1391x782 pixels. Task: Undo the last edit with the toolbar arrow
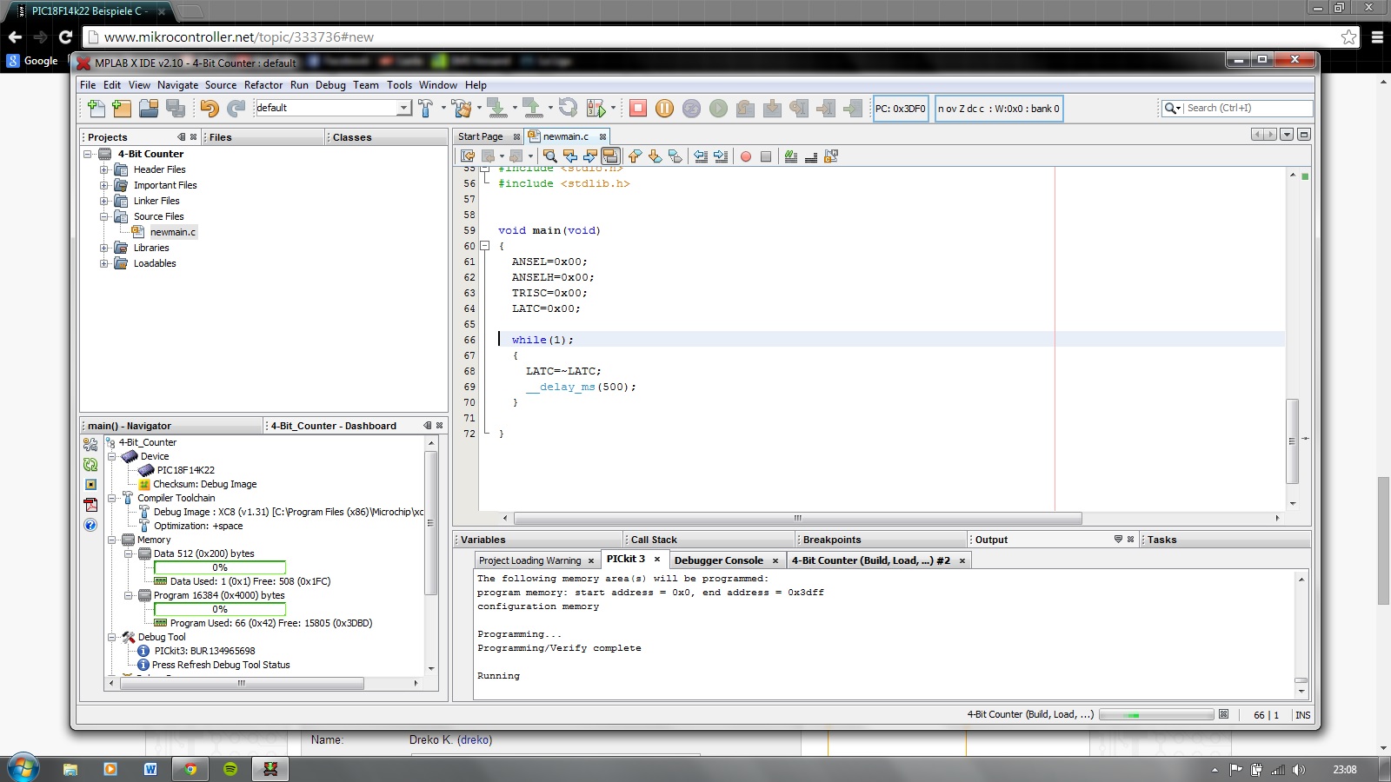coord(210,108)
